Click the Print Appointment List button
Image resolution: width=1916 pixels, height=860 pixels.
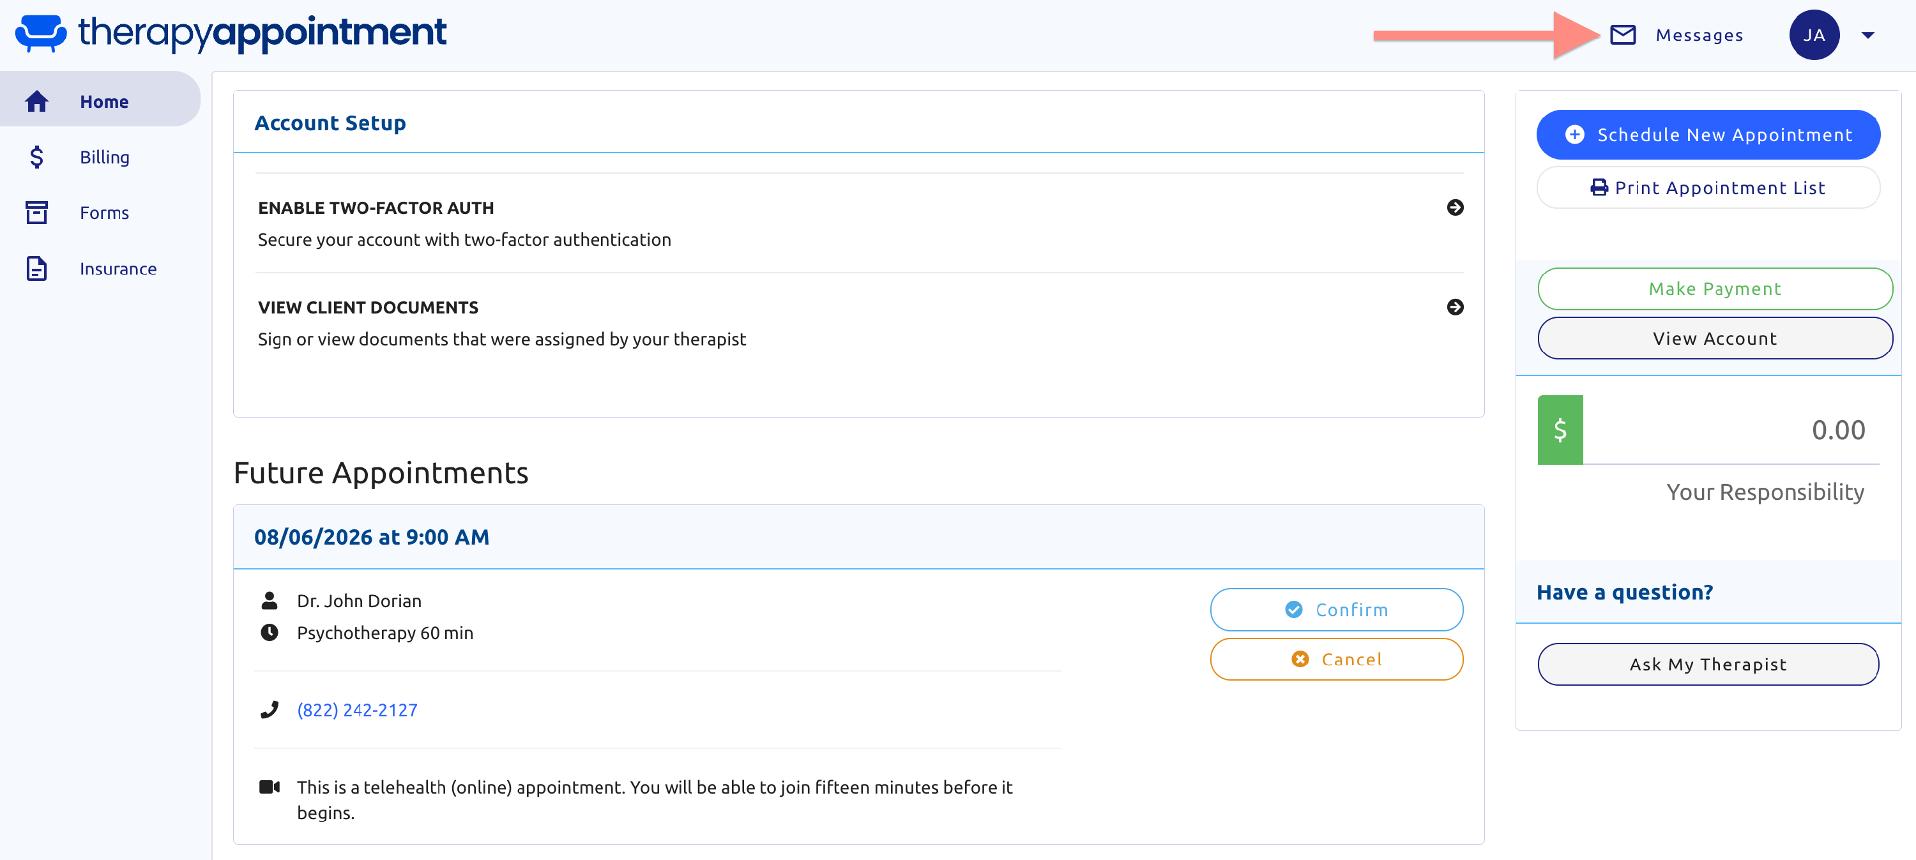point(1708,187)
